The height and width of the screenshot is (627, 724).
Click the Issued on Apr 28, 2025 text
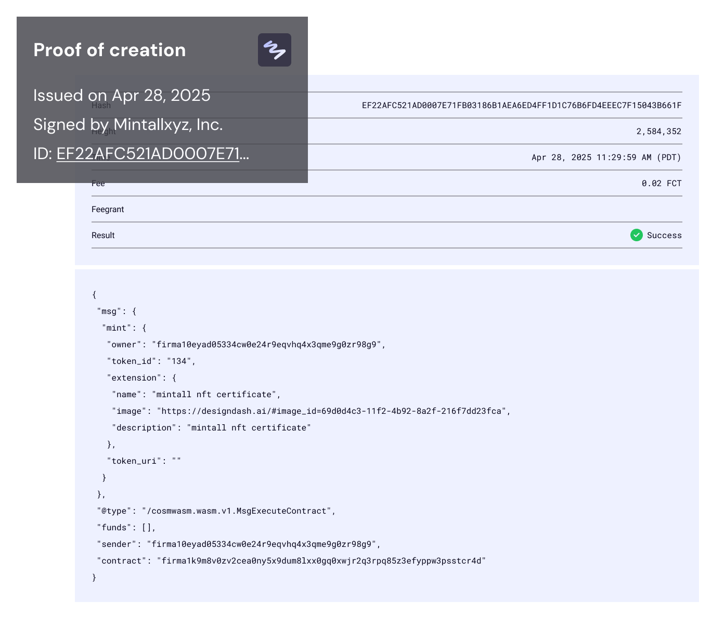pos(122,96)
